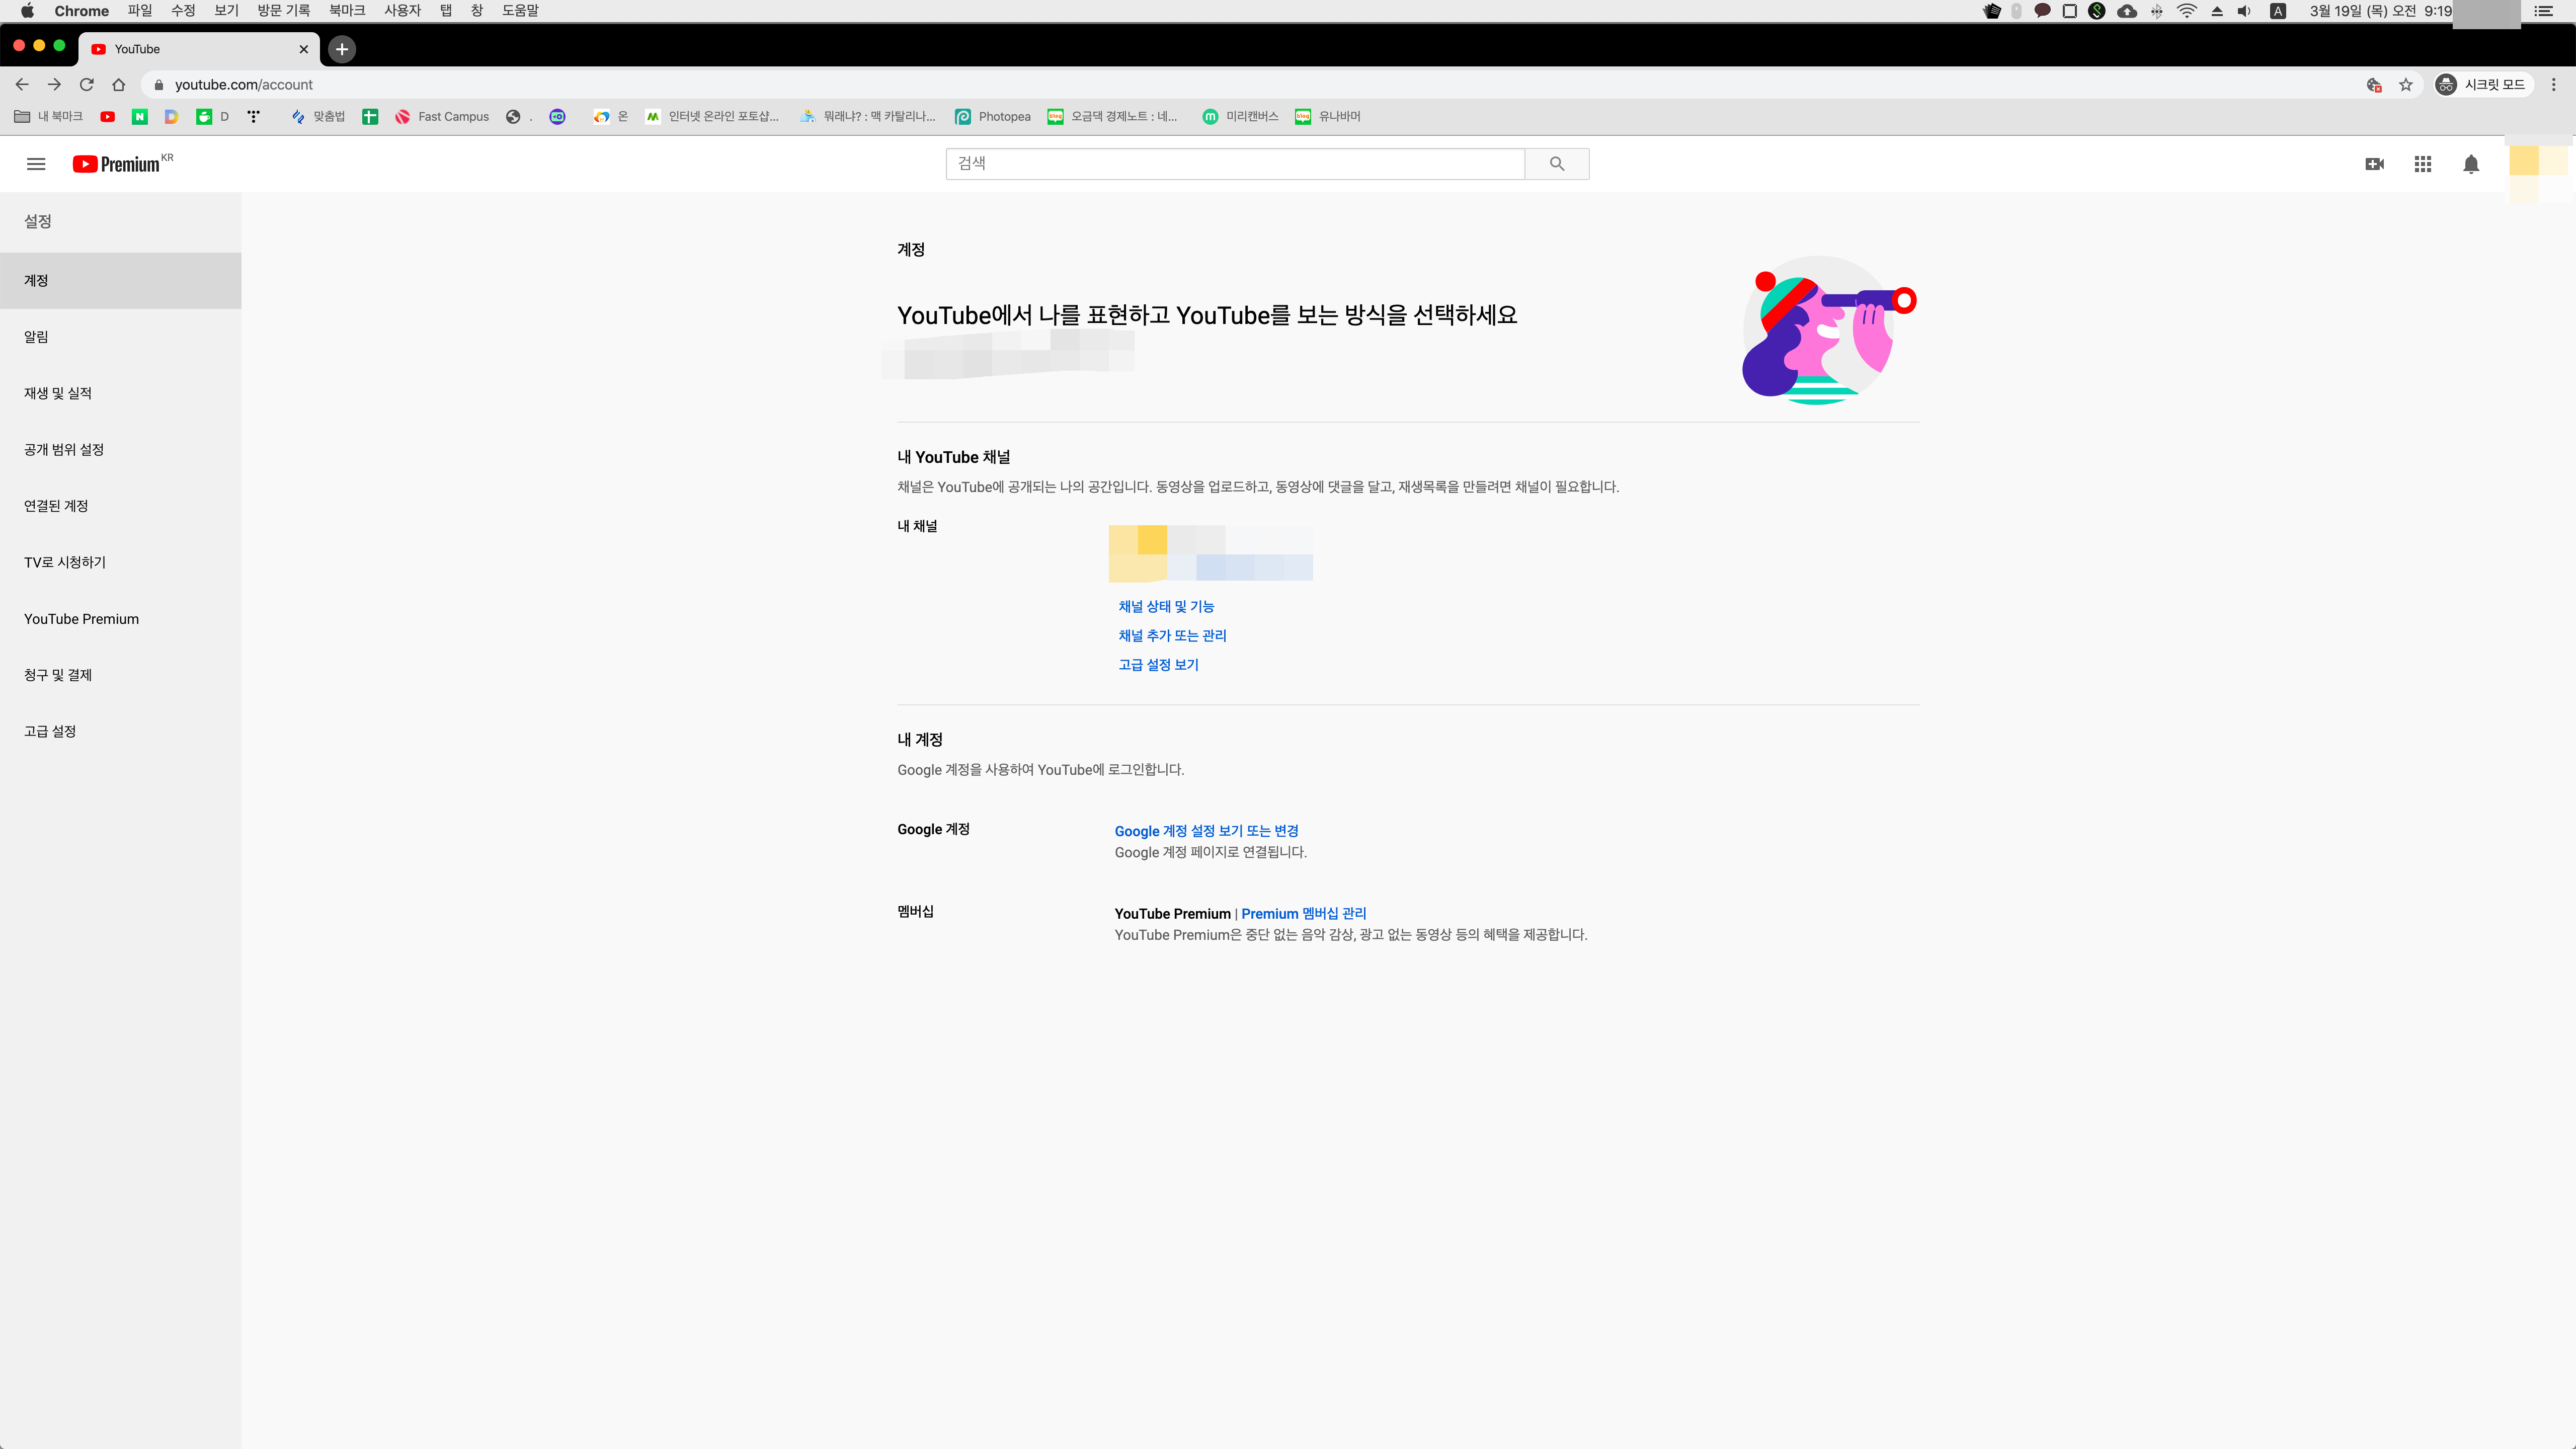The width and height of the screenshot is (2576, 1449).
Task: Open the 북마크 menu in the menu bar
Action: [347, 11]
